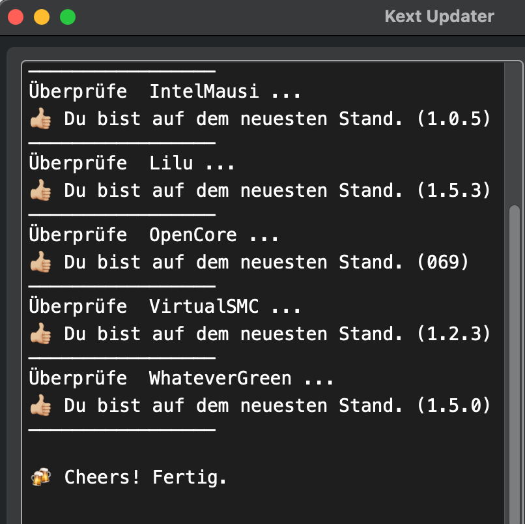
Task: Maximize the window with the green button
Action: point(68,17)
